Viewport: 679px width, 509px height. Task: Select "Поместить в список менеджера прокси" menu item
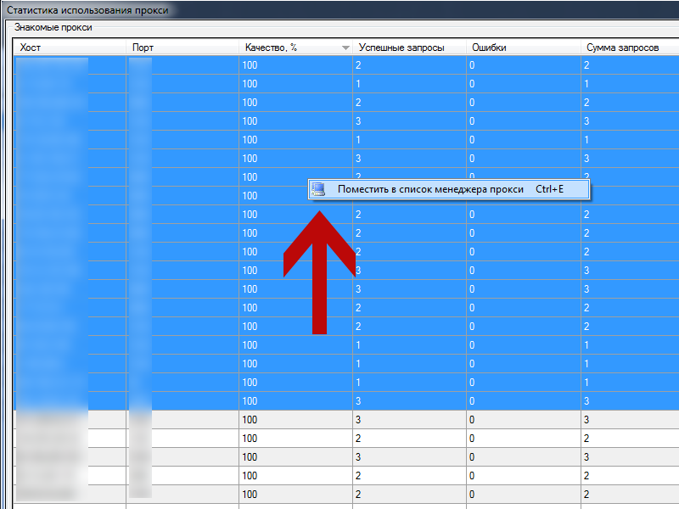[x=429, y=189]
